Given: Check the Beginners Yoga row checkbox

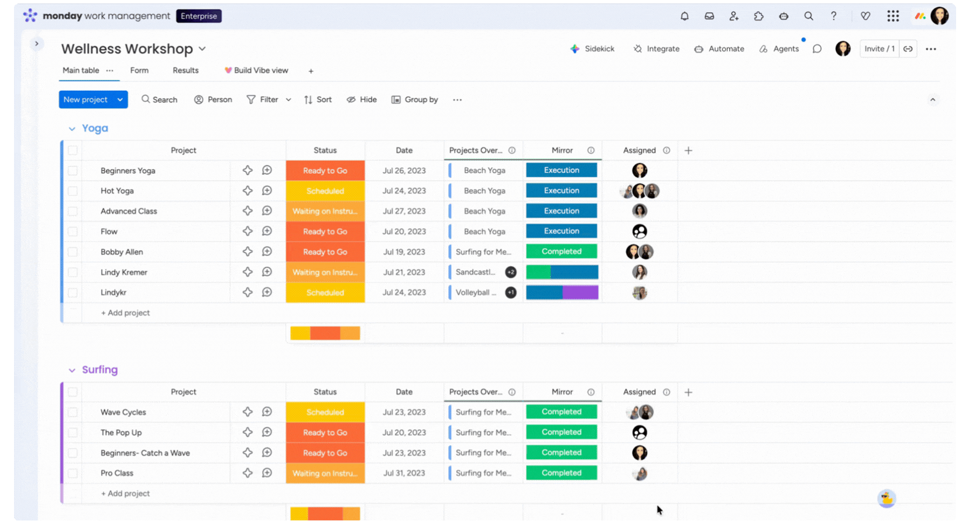Looking at the screenshot, I should pos(73,171).
